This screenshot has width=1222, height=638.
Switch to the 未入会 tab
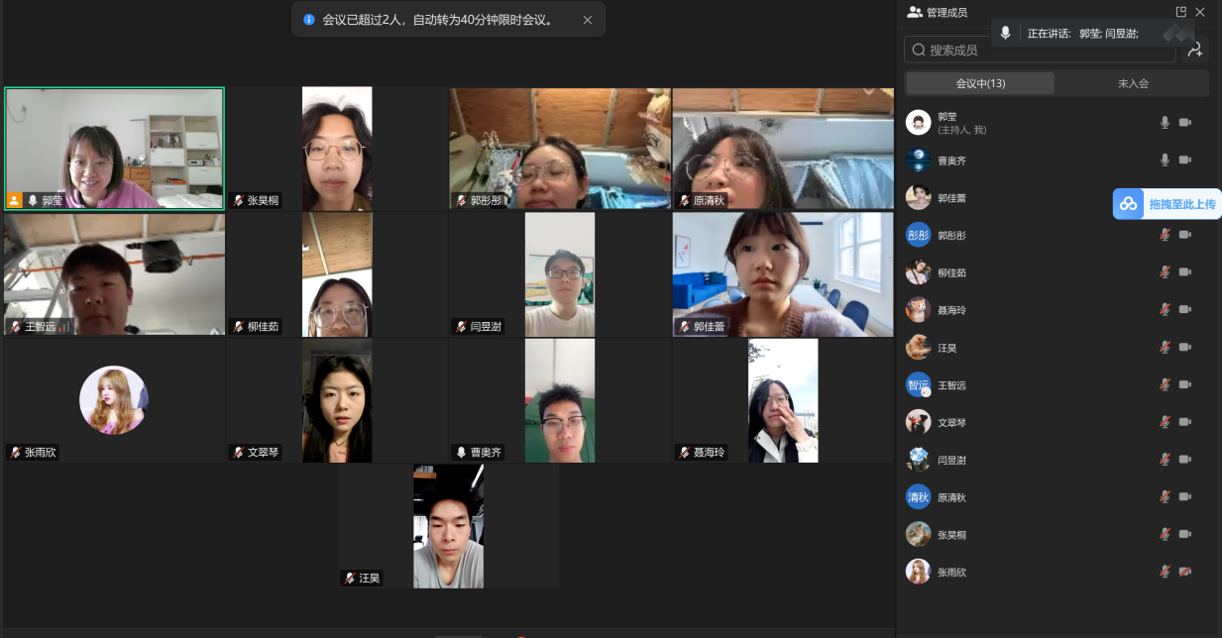tap(1133, 83)
